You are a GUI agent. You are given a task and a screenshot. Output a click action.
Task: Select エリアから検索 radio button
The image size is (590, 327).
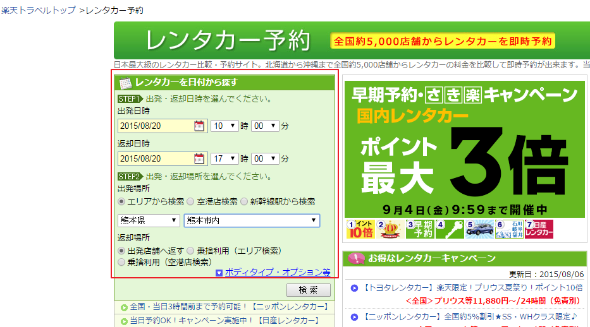pos(121,201)
